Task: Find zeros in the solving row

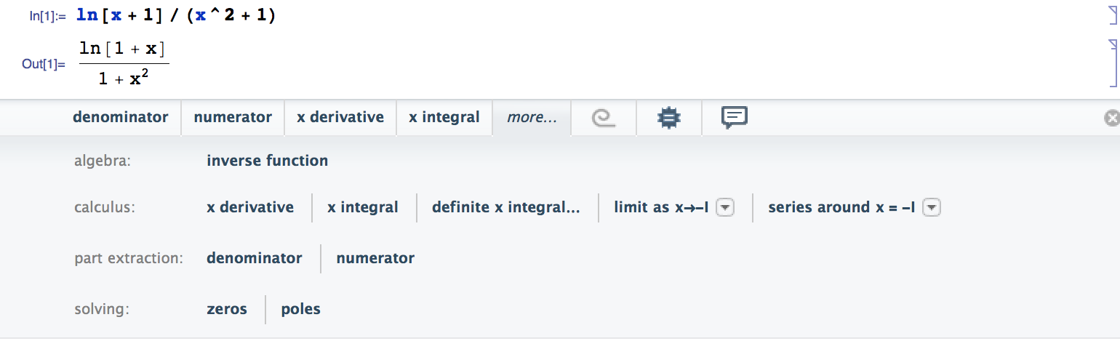Action: 227,309
